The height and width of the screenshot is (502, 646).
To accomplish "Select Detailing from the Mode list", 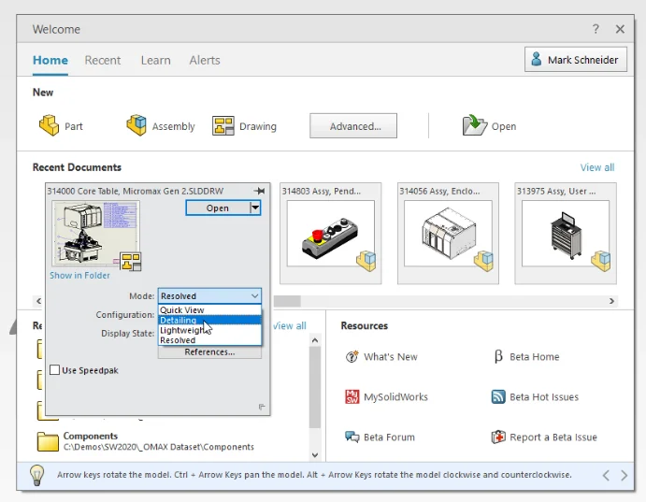I will point(179,320).
